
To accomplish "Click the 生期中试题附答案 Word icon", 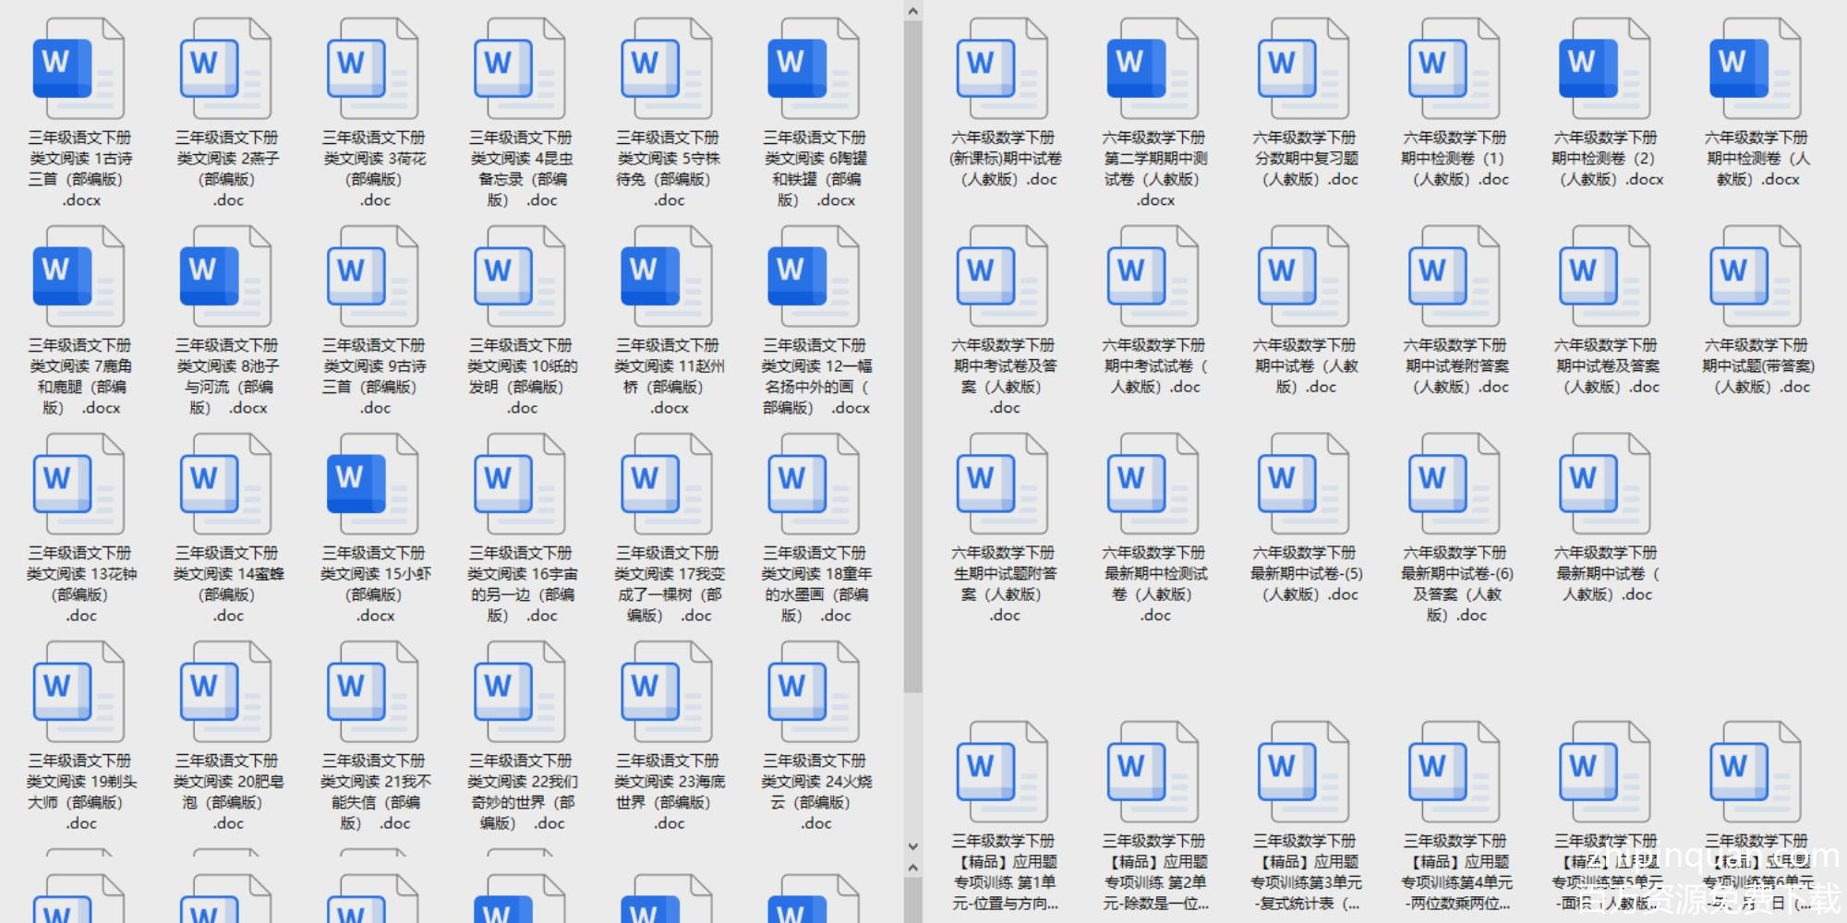I will pos(1003,485).
